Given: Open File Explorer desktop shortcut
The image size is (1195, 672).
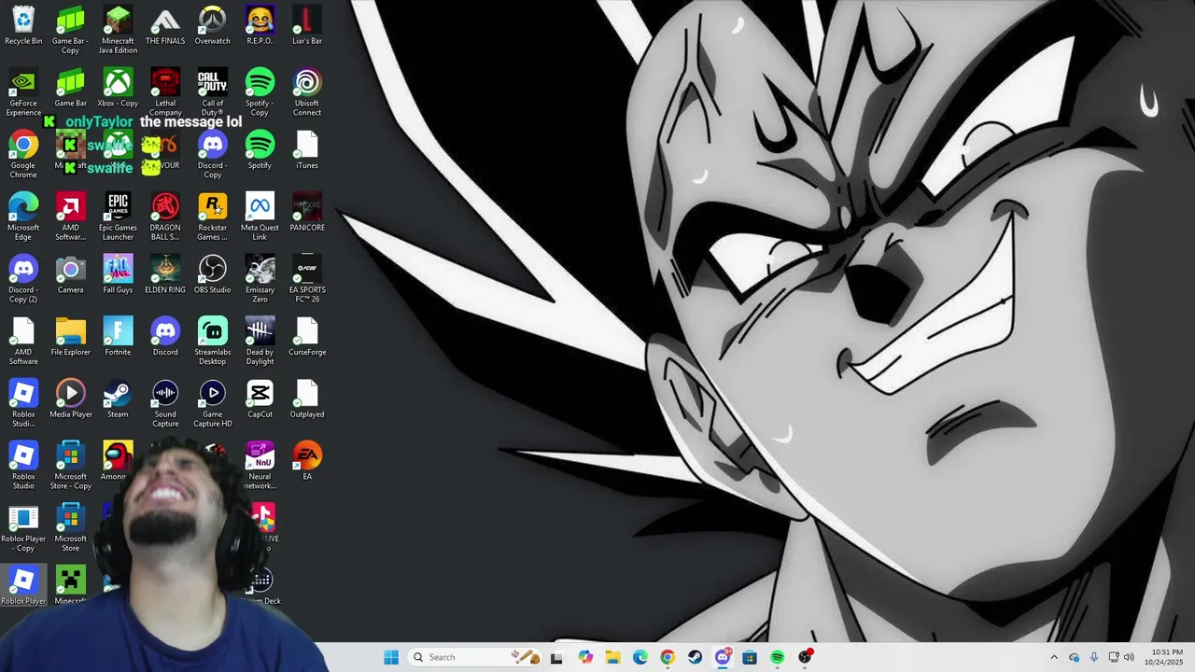Looking at the screenshot, I should point(71,337).
